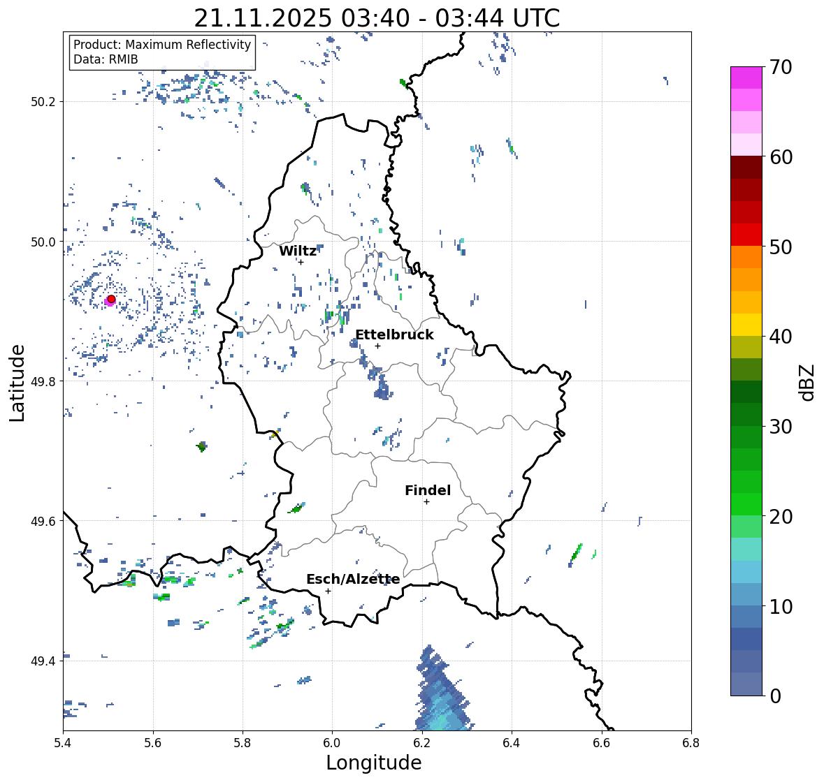Select the Esch/Alzette city label

click(x=353, y=579)
